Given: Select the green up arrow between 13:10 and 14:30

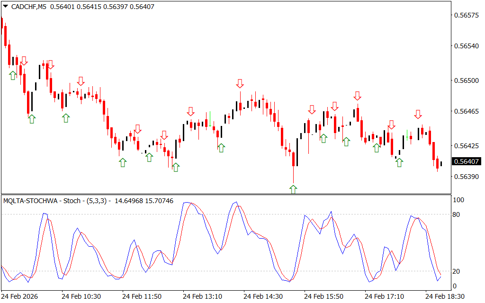Looking at the screenshot, I should coord(221,147).
